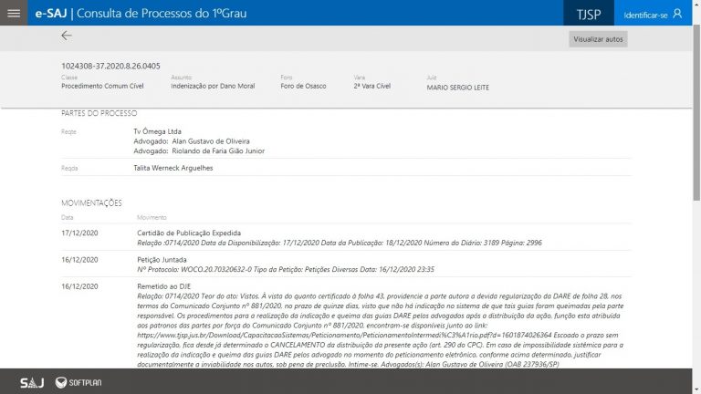Open the hamburger navigation menu
Screen dimensions: 701x394
pyautogui.click(x=13, y=13)
